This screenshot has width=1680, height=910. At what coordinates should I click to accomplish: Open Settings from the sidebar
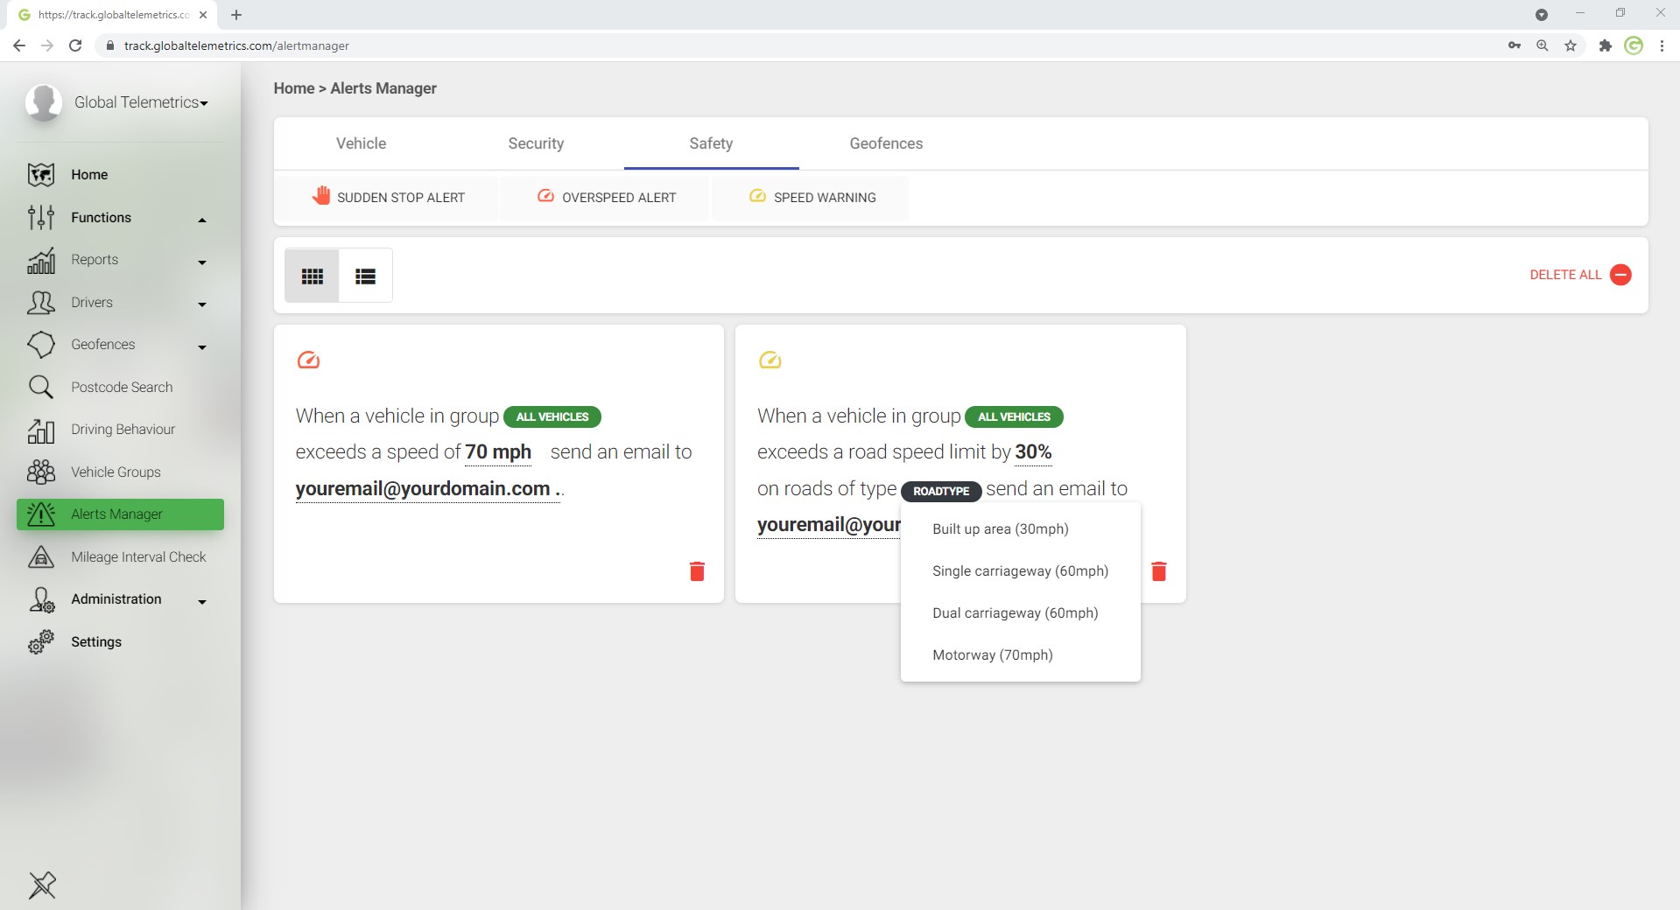(x=96, y=641)
